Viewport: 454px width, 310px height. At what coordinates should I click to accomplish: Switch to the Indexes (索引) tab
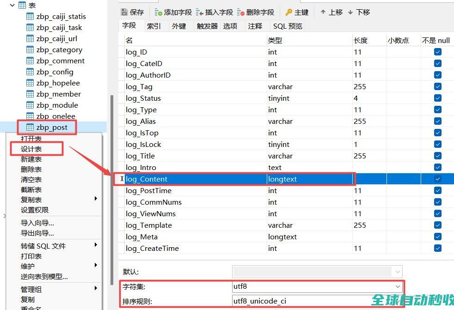point(153,26)
